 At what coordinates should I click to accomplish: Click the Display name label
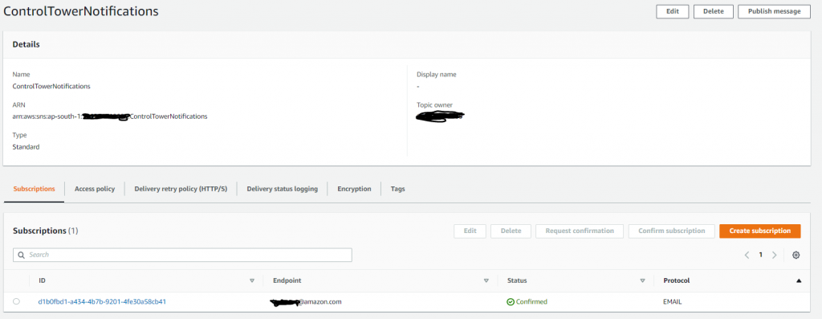coord(437,75)
